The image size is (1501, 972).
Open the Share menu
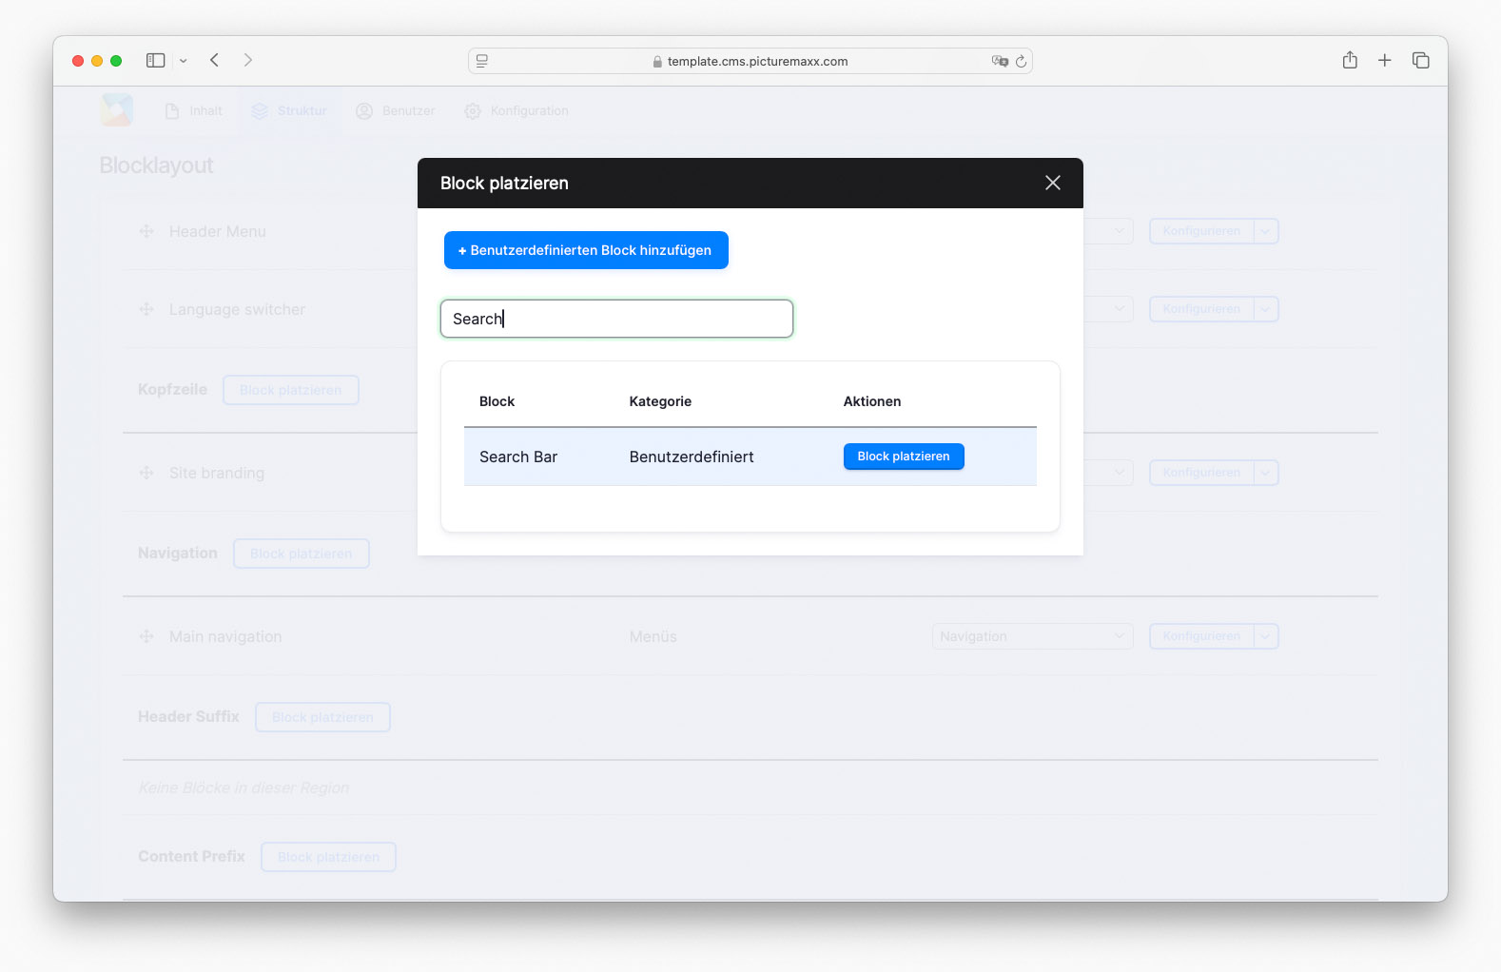tap(1350, 60)
